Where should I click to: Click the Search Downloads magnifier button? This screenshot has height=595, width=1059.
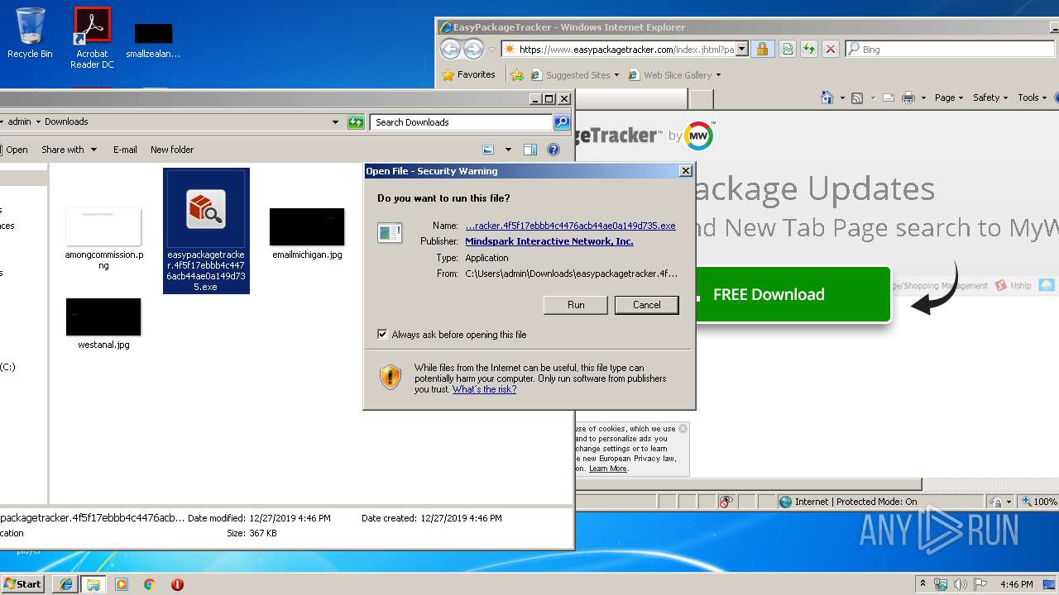pyautogui.click(x=561, y=122)
